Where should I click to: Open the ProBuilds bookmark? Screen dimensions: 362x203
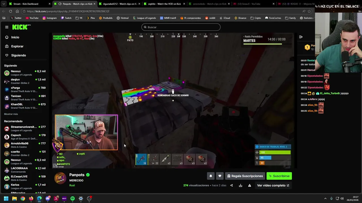tap(105, 18)
